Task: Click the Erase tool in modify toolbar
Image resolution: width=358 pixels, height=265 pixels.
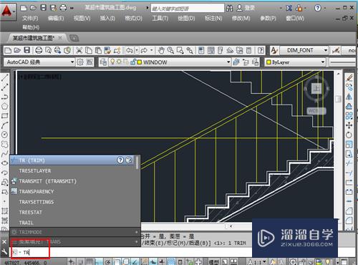Action: [349, 78]
